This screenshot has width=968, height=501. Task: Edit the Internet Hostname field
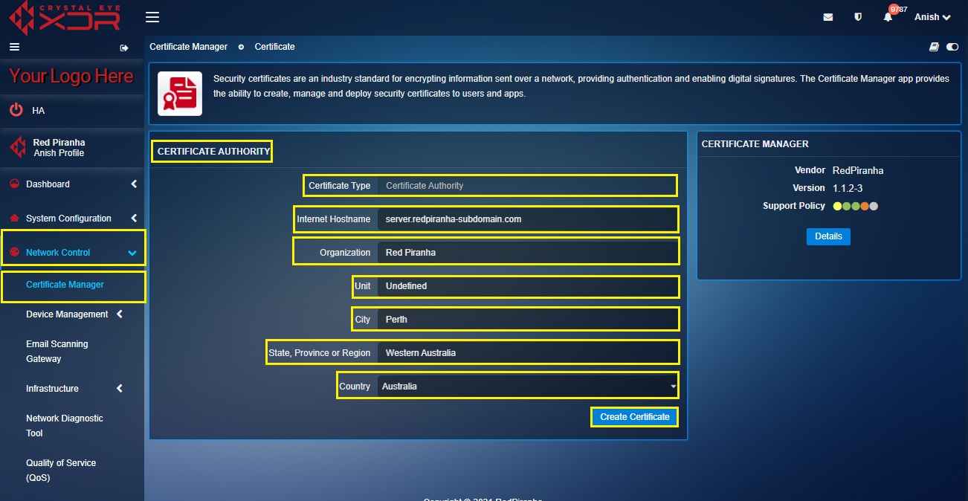[x=527, y=219]
